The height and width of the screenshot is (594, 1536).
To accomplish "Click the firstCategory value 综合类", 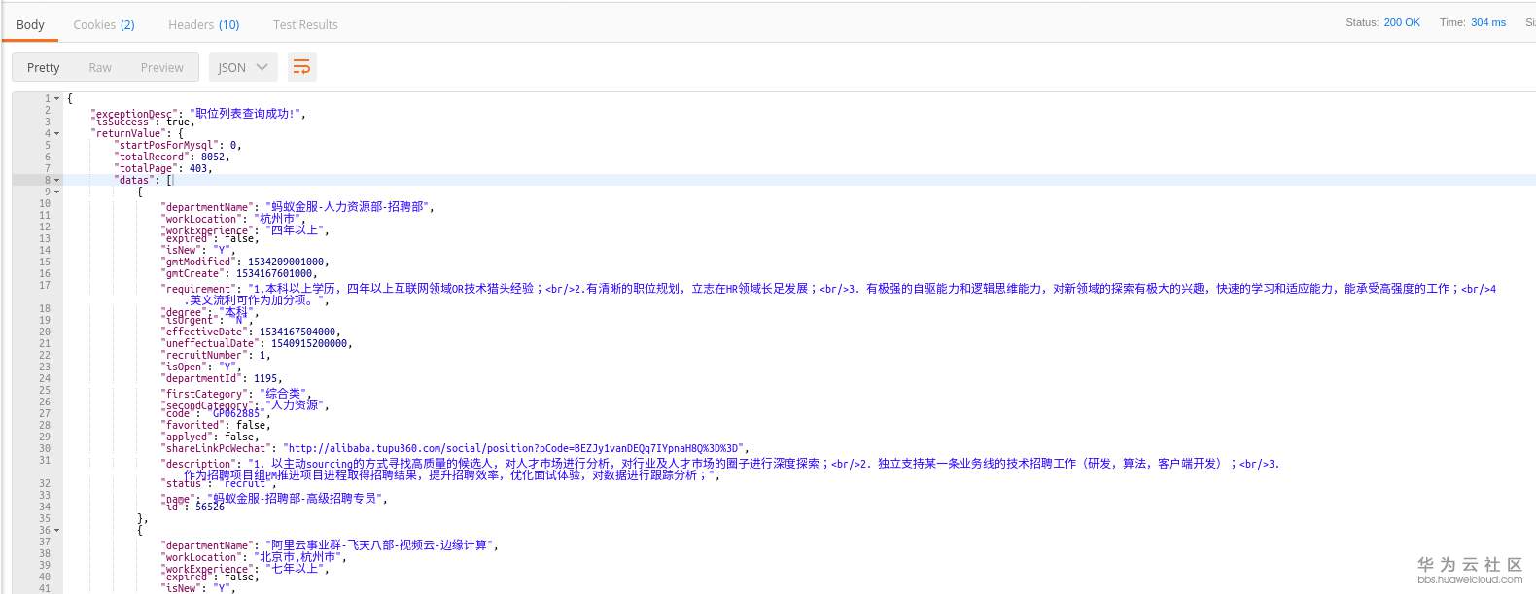I will coord(282,394).
